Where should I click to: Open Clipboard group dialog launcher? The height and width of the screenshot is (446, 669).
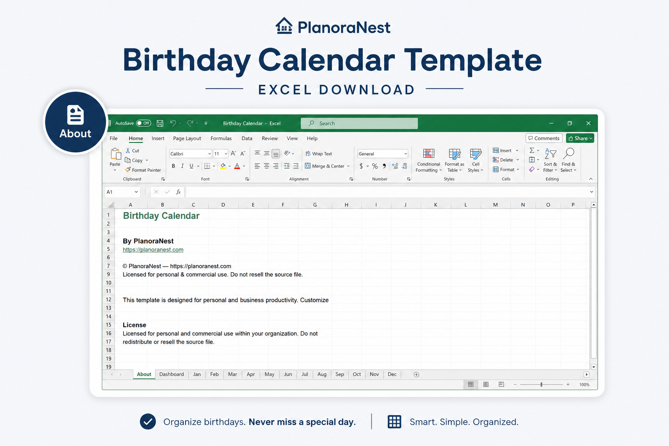(163, 179)
